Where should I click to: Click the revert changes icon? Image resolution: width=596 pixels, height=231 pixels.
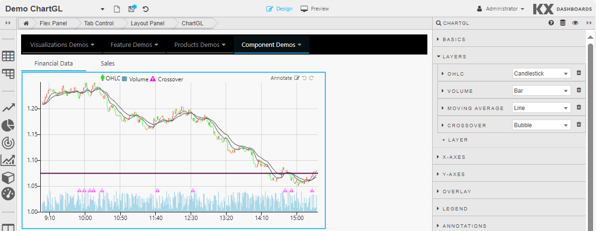(146, 9)
